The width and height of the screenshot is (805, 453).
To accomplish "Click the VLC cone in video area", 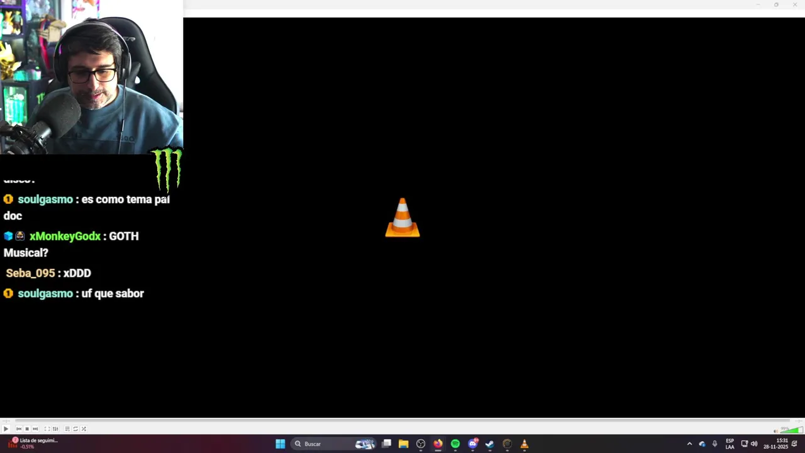I will (x=402, y=218).
